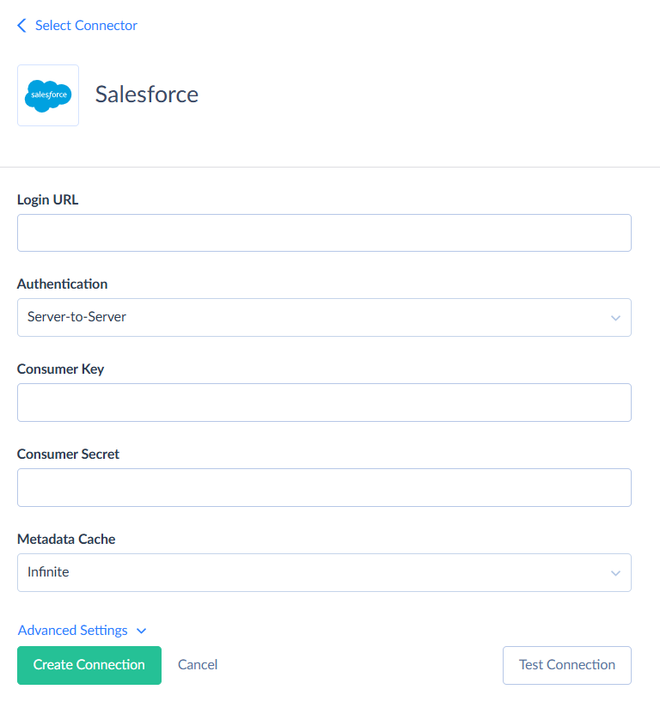Click the back arrow chevron icon
660x720 pixels.
(x=21, y=25)
